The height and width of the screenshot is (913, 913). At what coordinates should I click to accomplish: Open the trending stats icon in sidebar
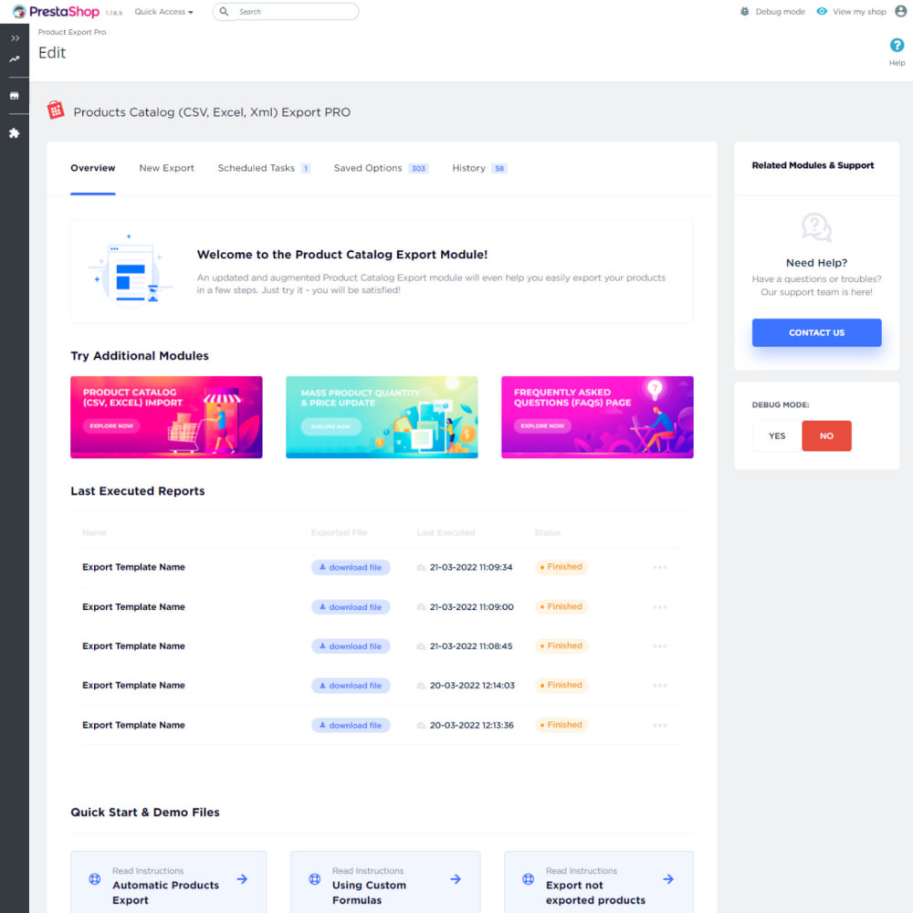15,59
